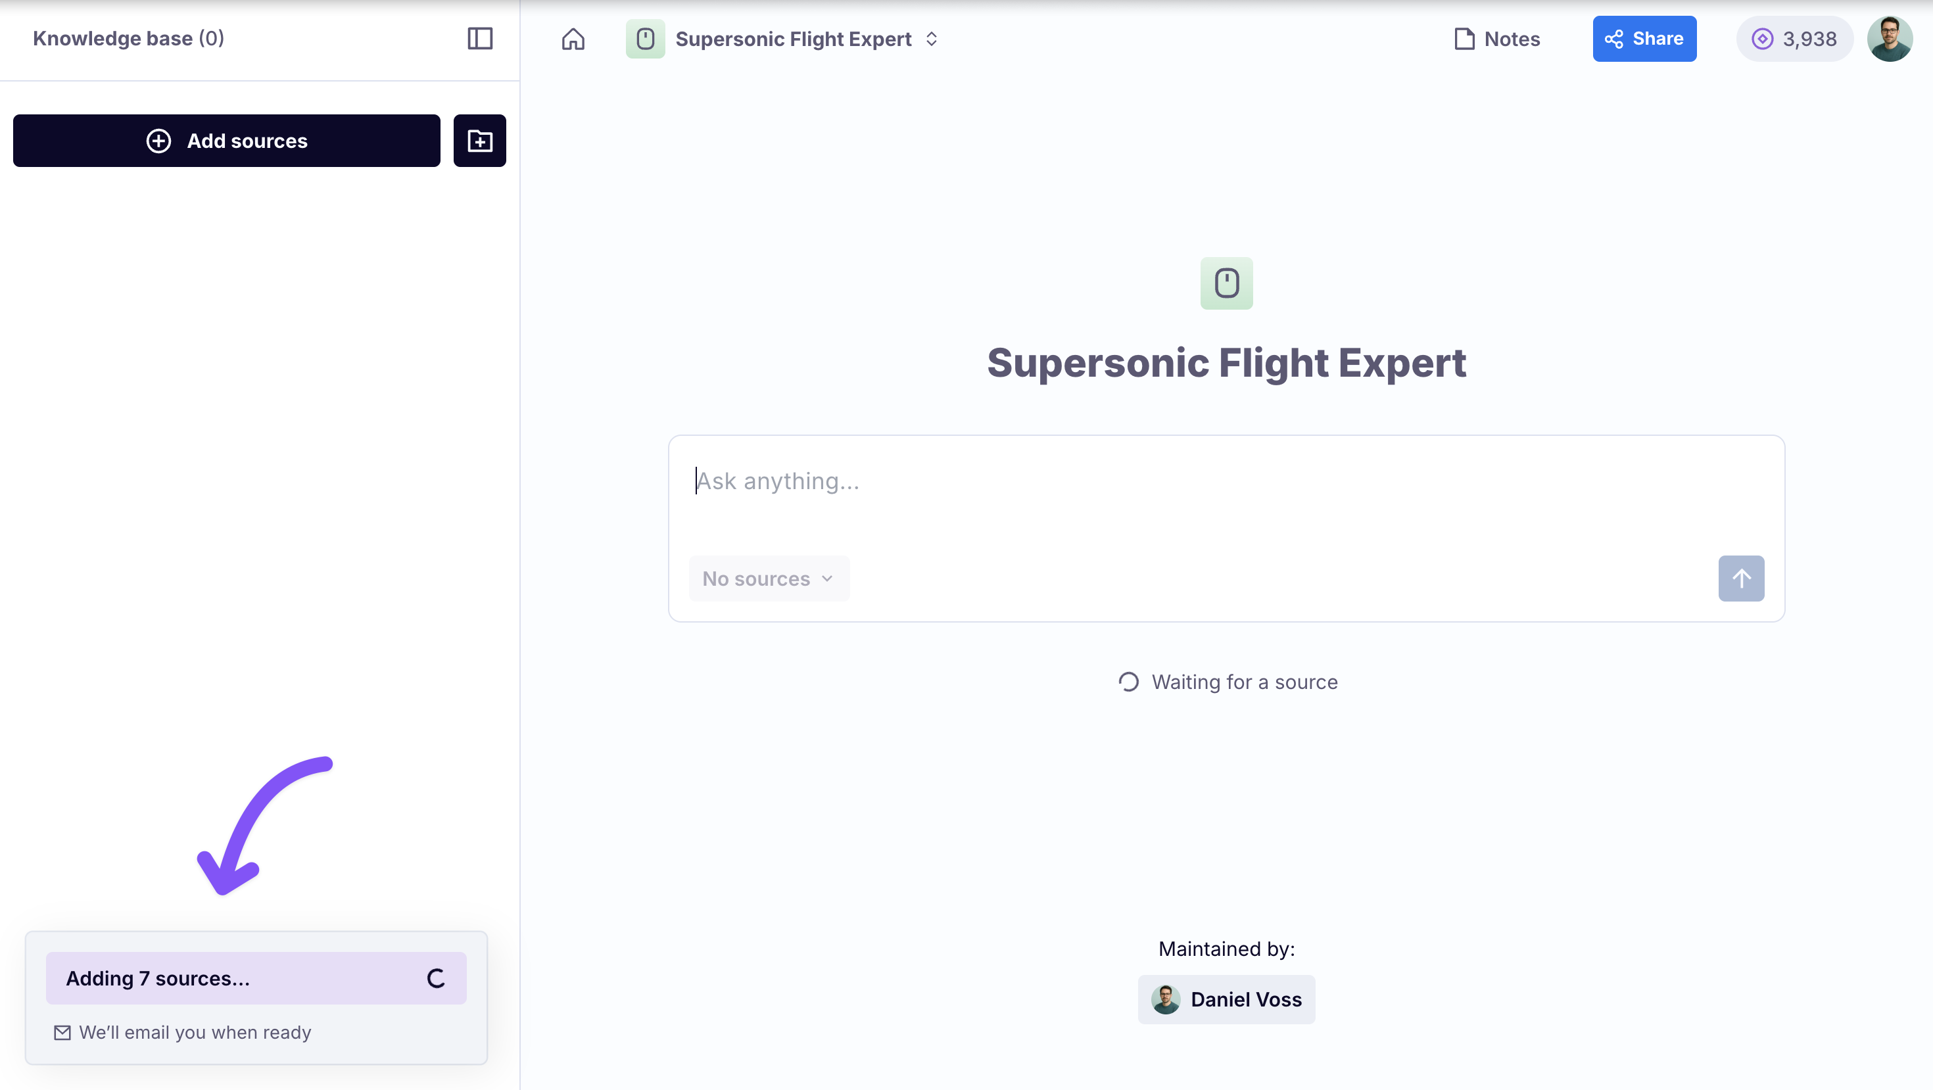Viewport: 1933px width, 1090px height.
Task: Click the add folder icon button
Action: [x=479, y=140]
